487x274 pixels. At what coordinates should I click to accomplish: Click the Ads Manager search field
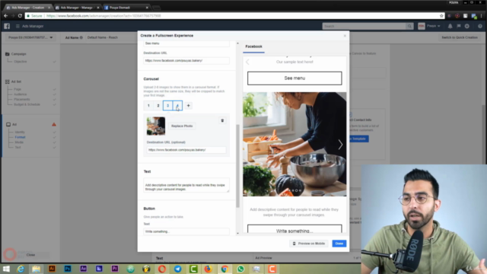(x=364, y=27)
